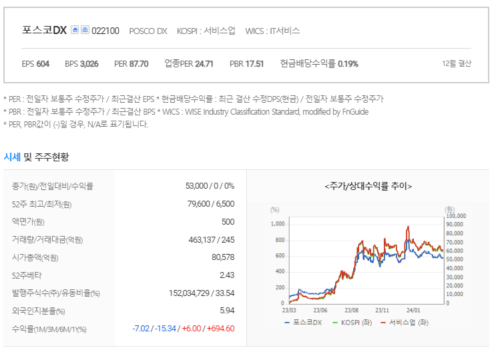The image size is (494, 348).
Task: Click the 외국인지분율(%) row label
Action: tap(39, 311)
